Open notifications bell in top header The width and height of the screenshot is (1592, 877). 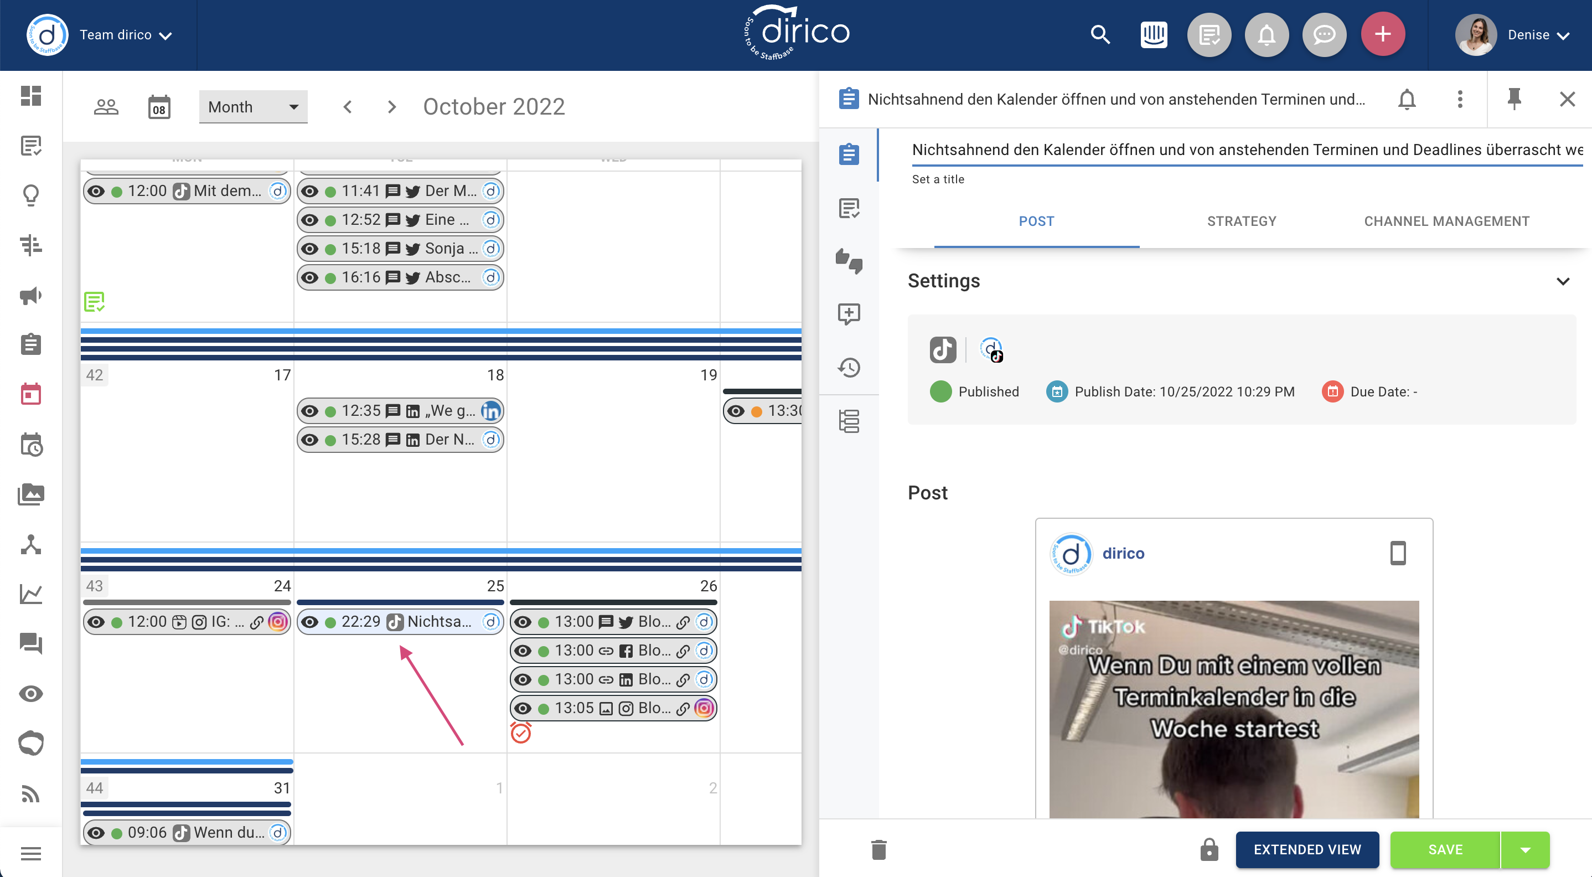1267,35
